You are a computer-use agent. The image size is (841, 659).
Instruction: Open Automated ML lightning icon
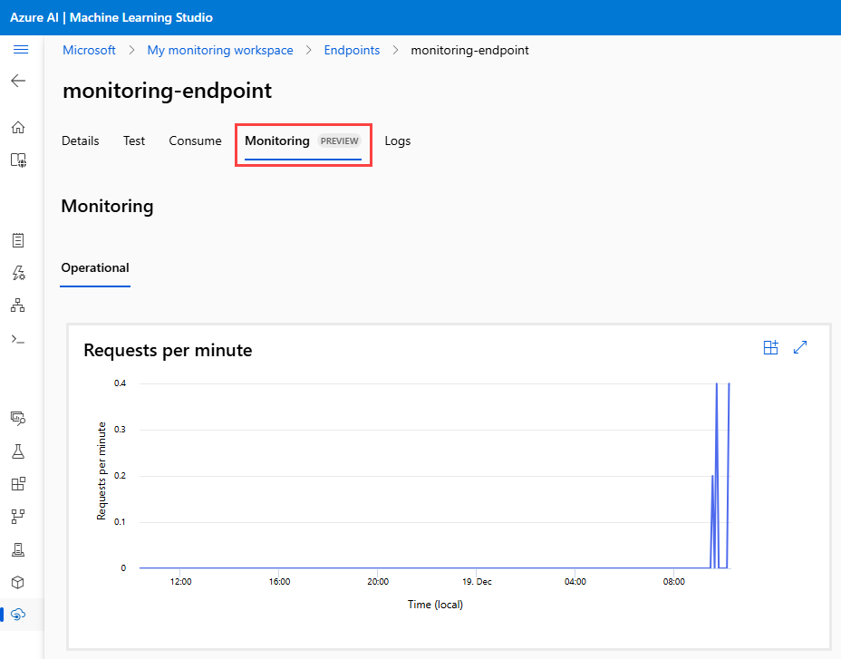point(18,273)
